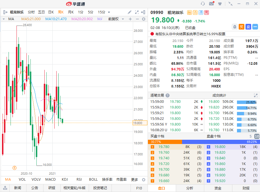
Task: Click the compact mode arrows icon
Action: coord(230,4)
